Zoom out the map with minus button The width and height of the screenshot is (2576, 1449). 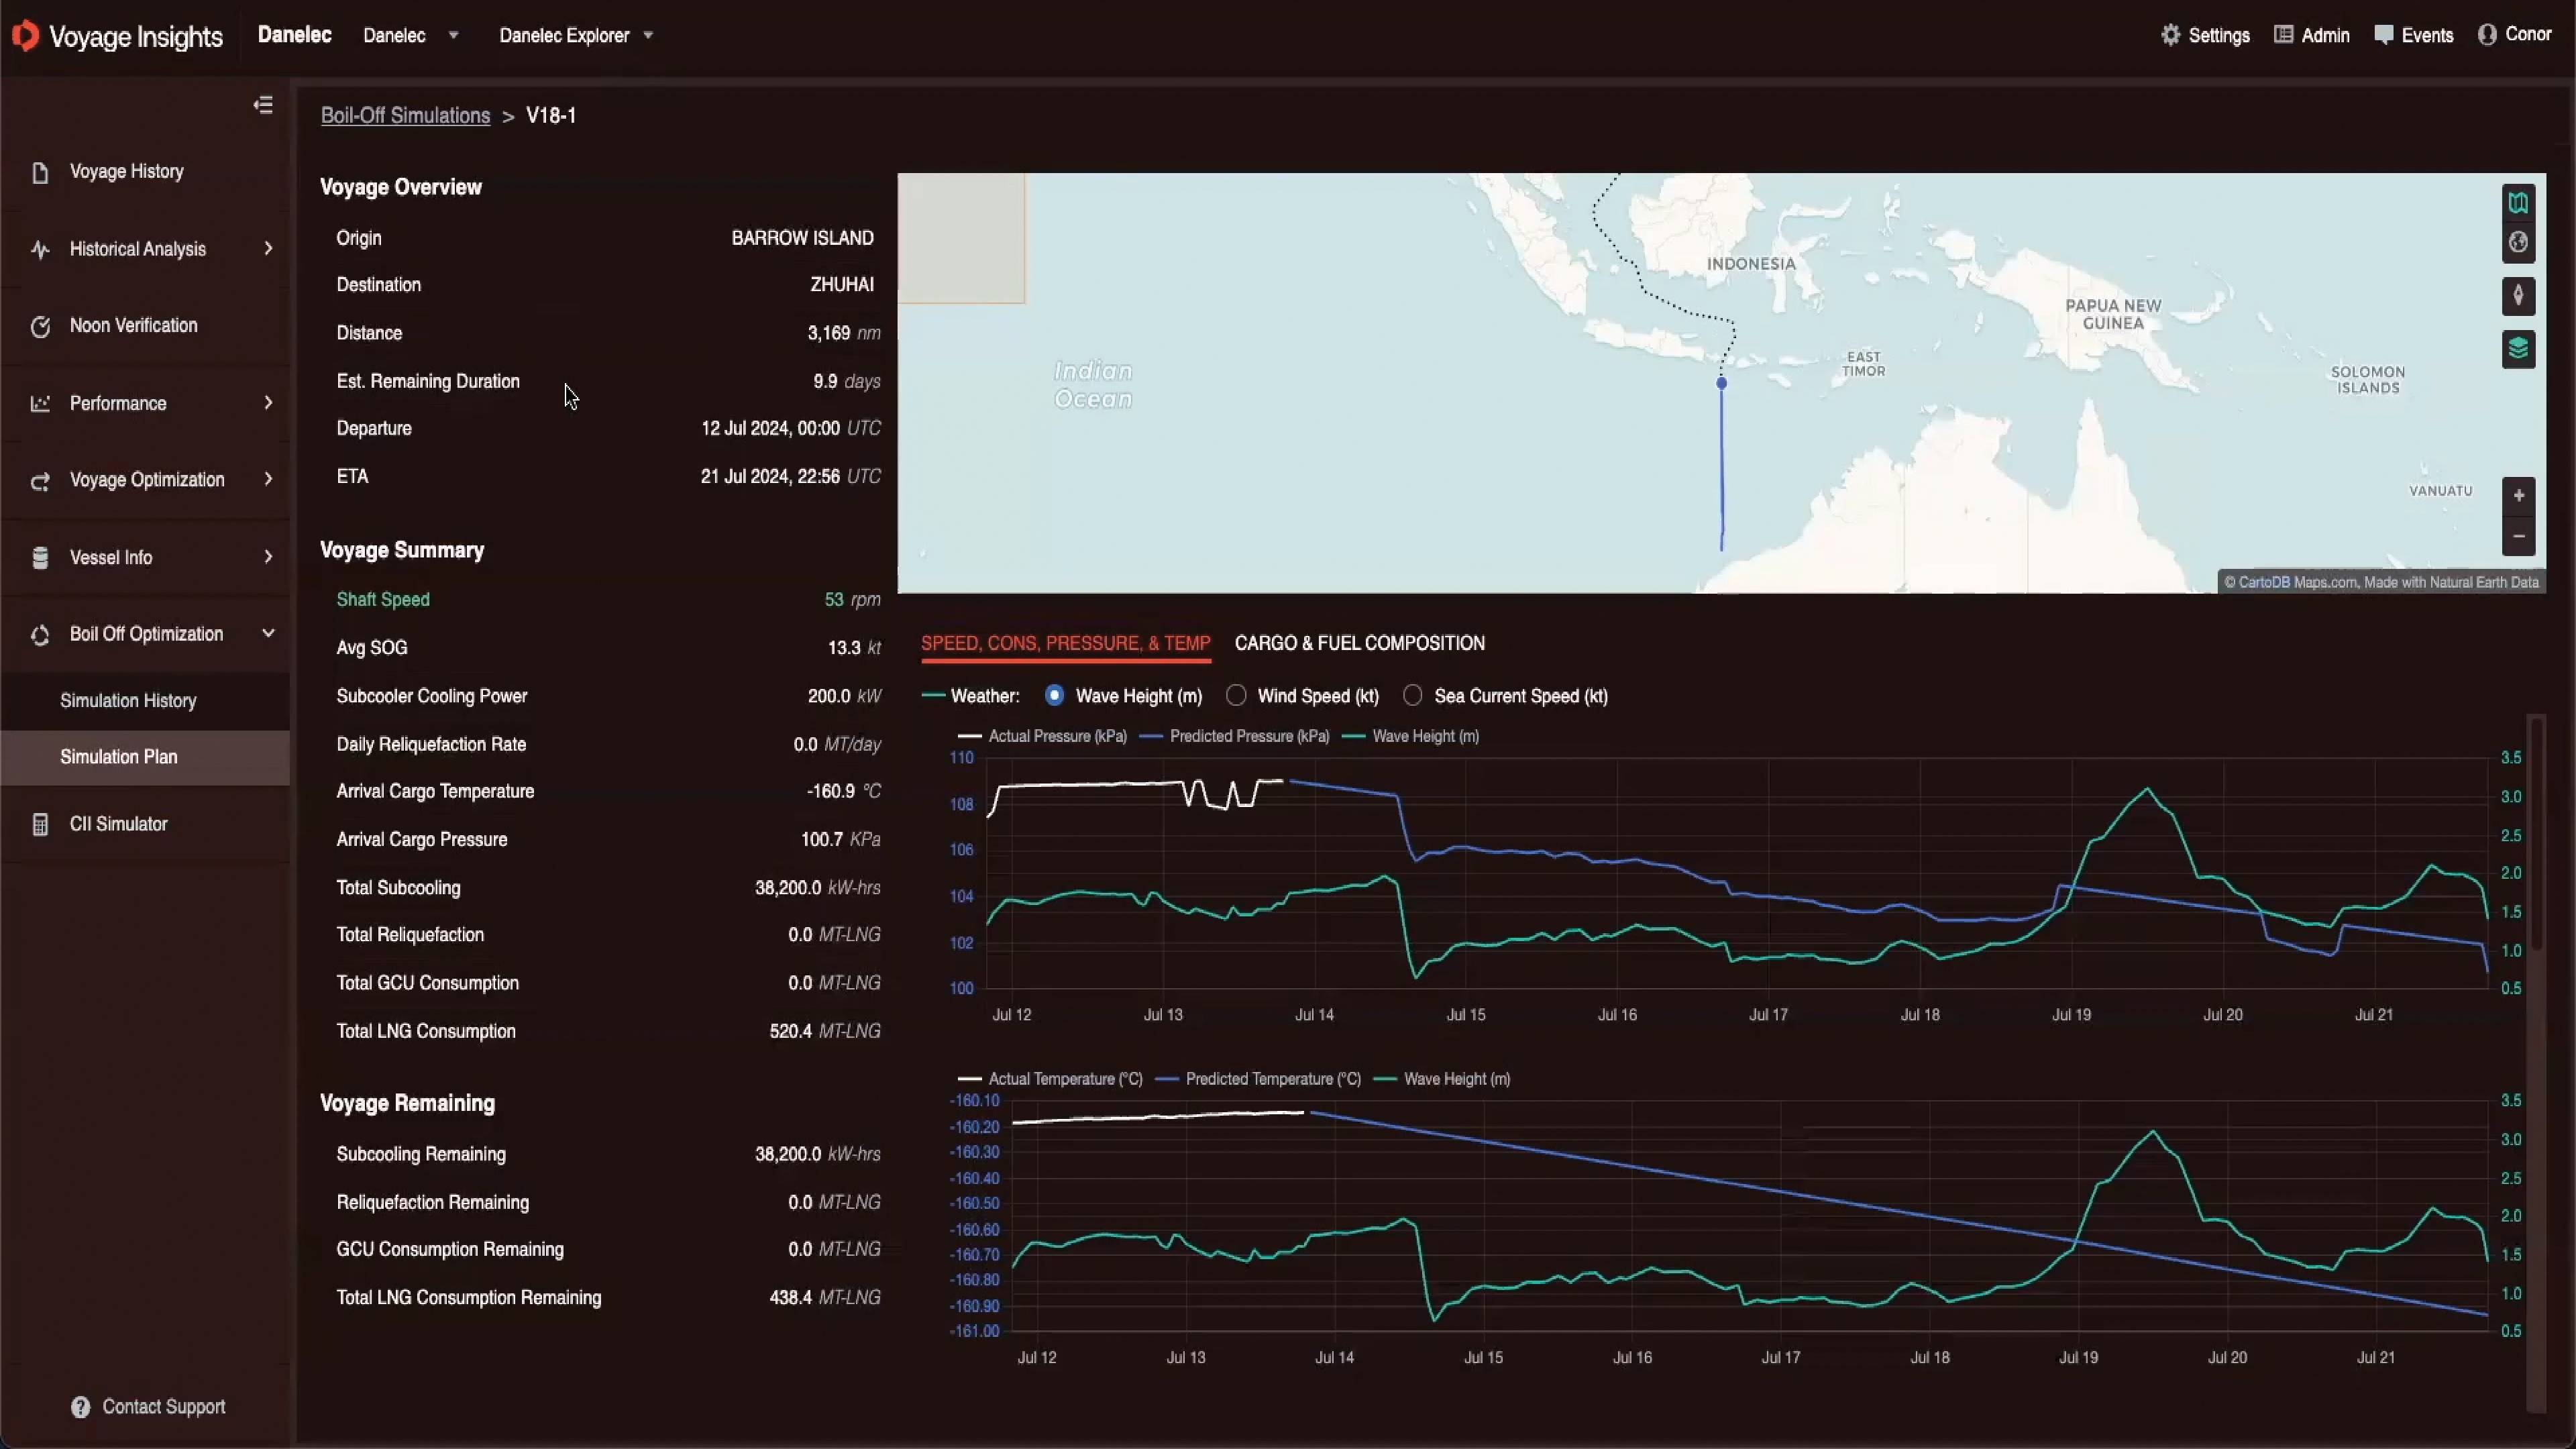(x=2518, y=536)
